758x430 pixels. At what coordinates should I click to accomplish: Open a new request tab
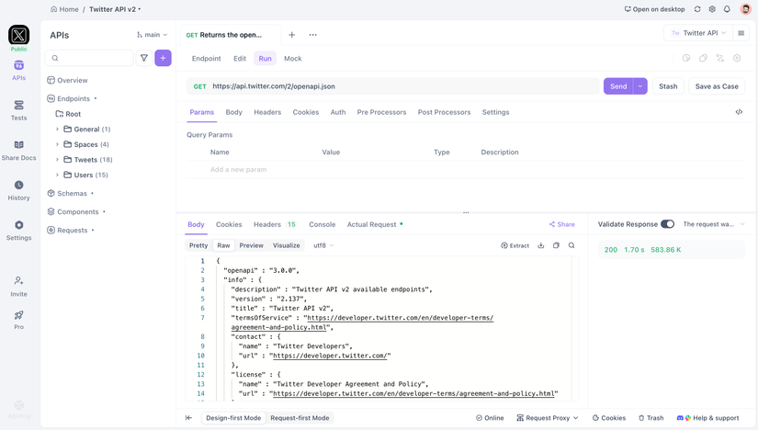[292, 35]
